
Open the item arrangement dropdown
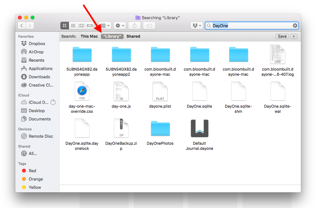coord(105,26)
